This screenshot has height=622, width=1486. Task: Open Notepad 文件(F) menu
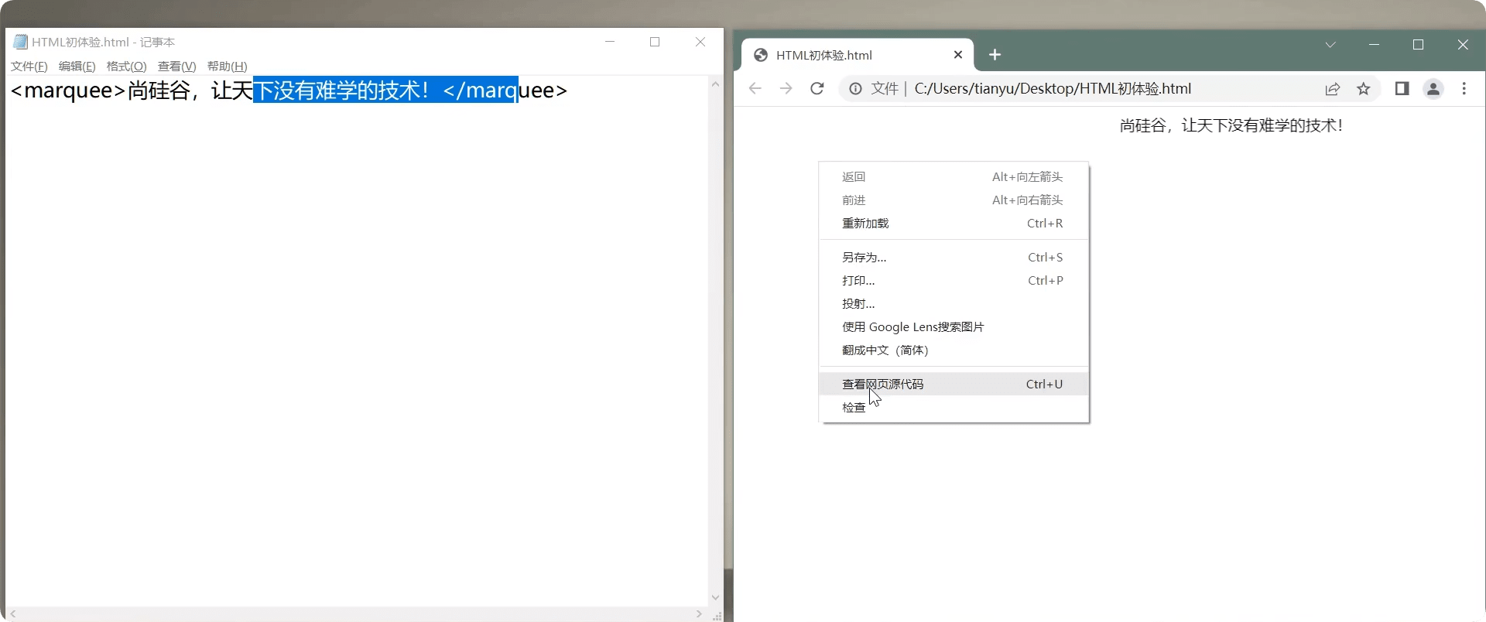[x=29, y=67]
